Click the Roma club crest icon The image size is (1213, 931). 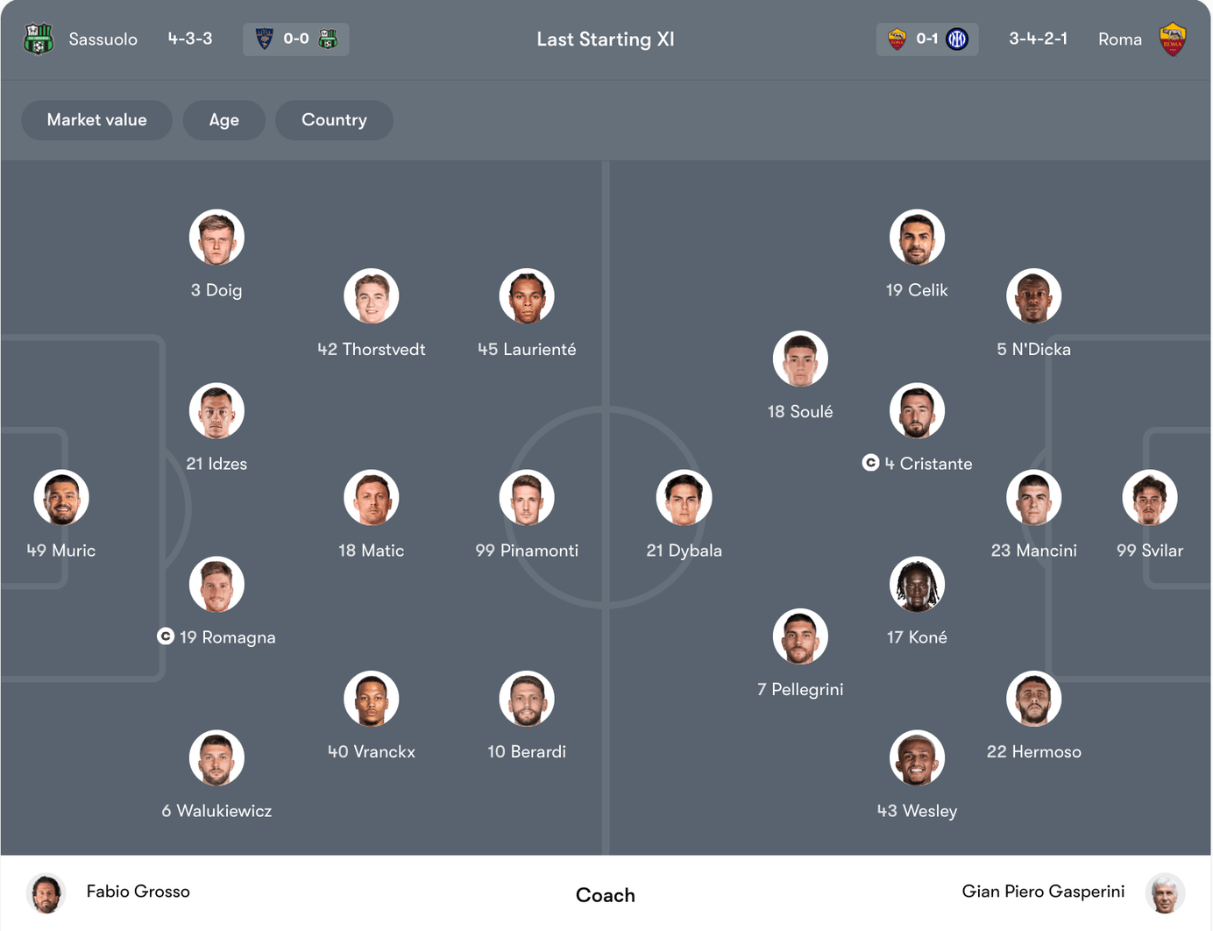(x=1172, y=39)
